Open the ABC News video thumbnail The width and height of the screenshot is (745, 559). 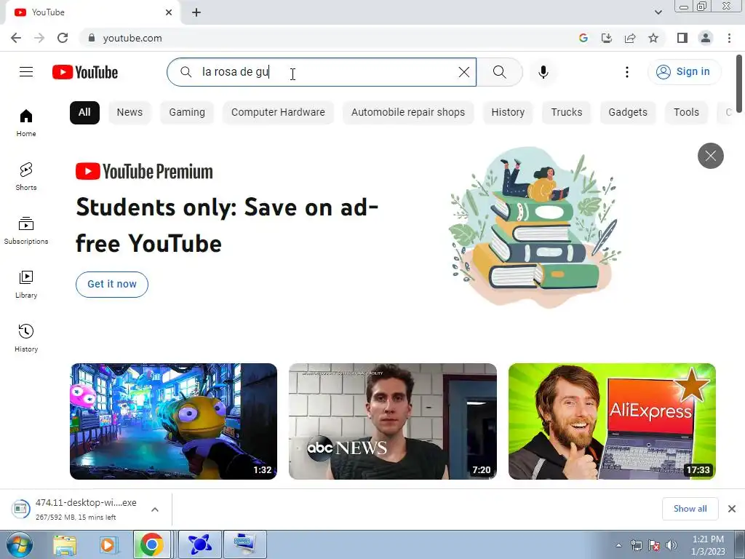click(392, 421)
